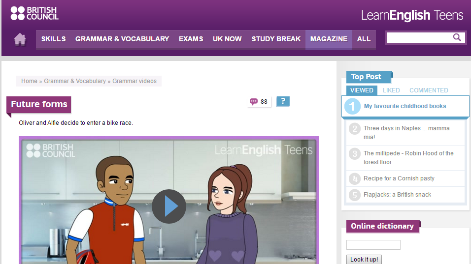This screenshot has height=264, width=471.
Task: Open Three days in Naples post
Action: [406, 132]
